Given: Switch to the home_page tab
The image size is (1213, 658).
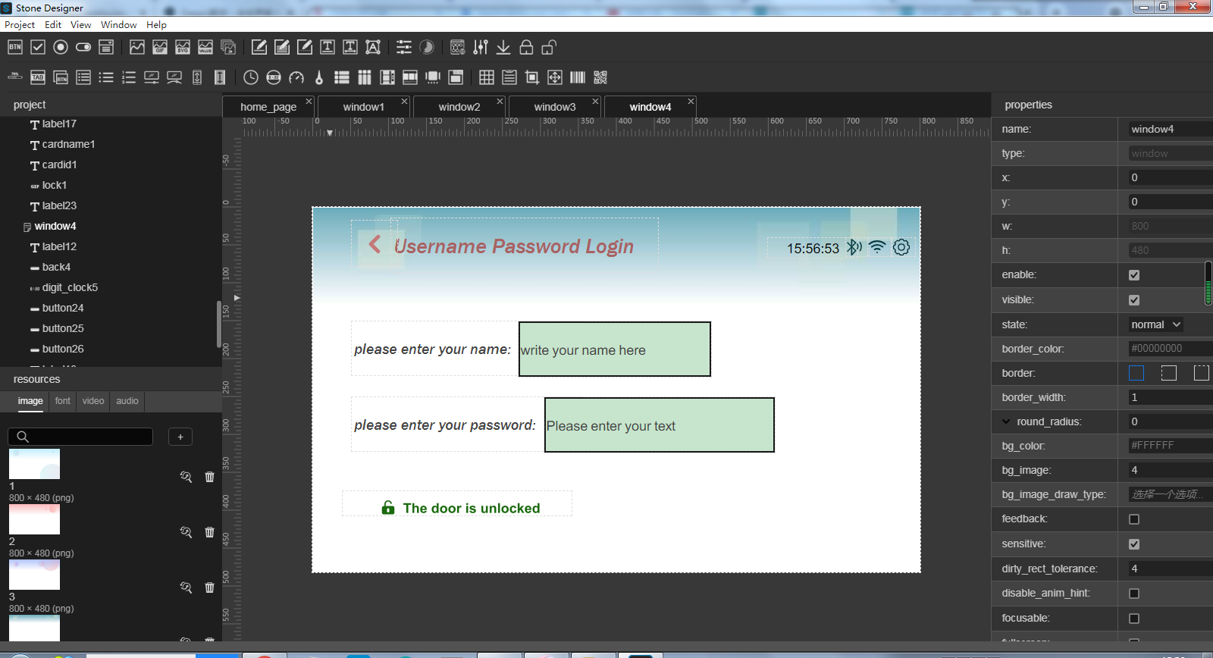Looking at the screenshot, I should (268, 107).
